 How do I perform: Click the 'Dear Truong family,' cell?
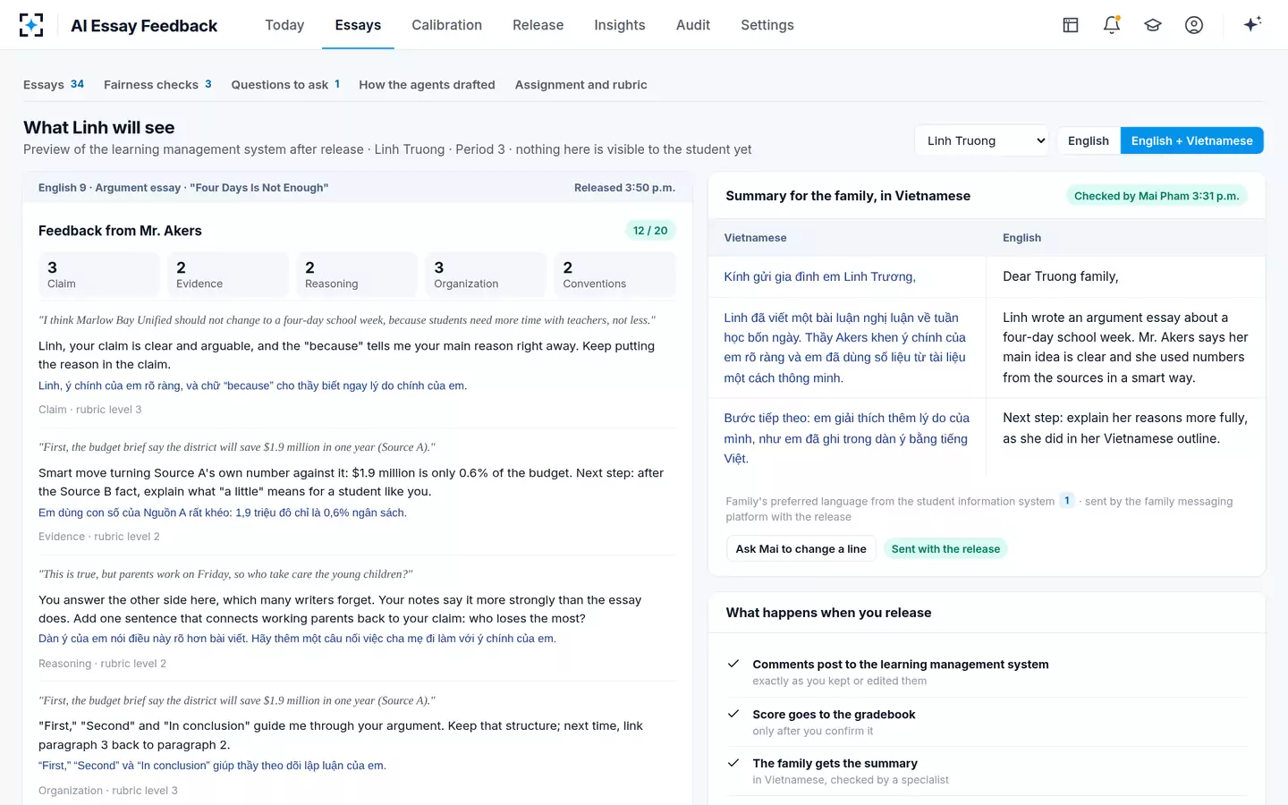tap(1126, 276)
